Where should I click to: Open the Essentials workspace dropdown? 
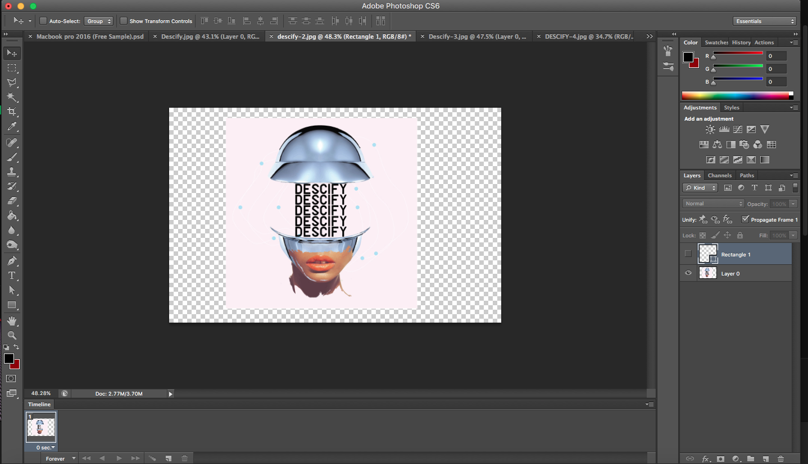tap(765, 21)
